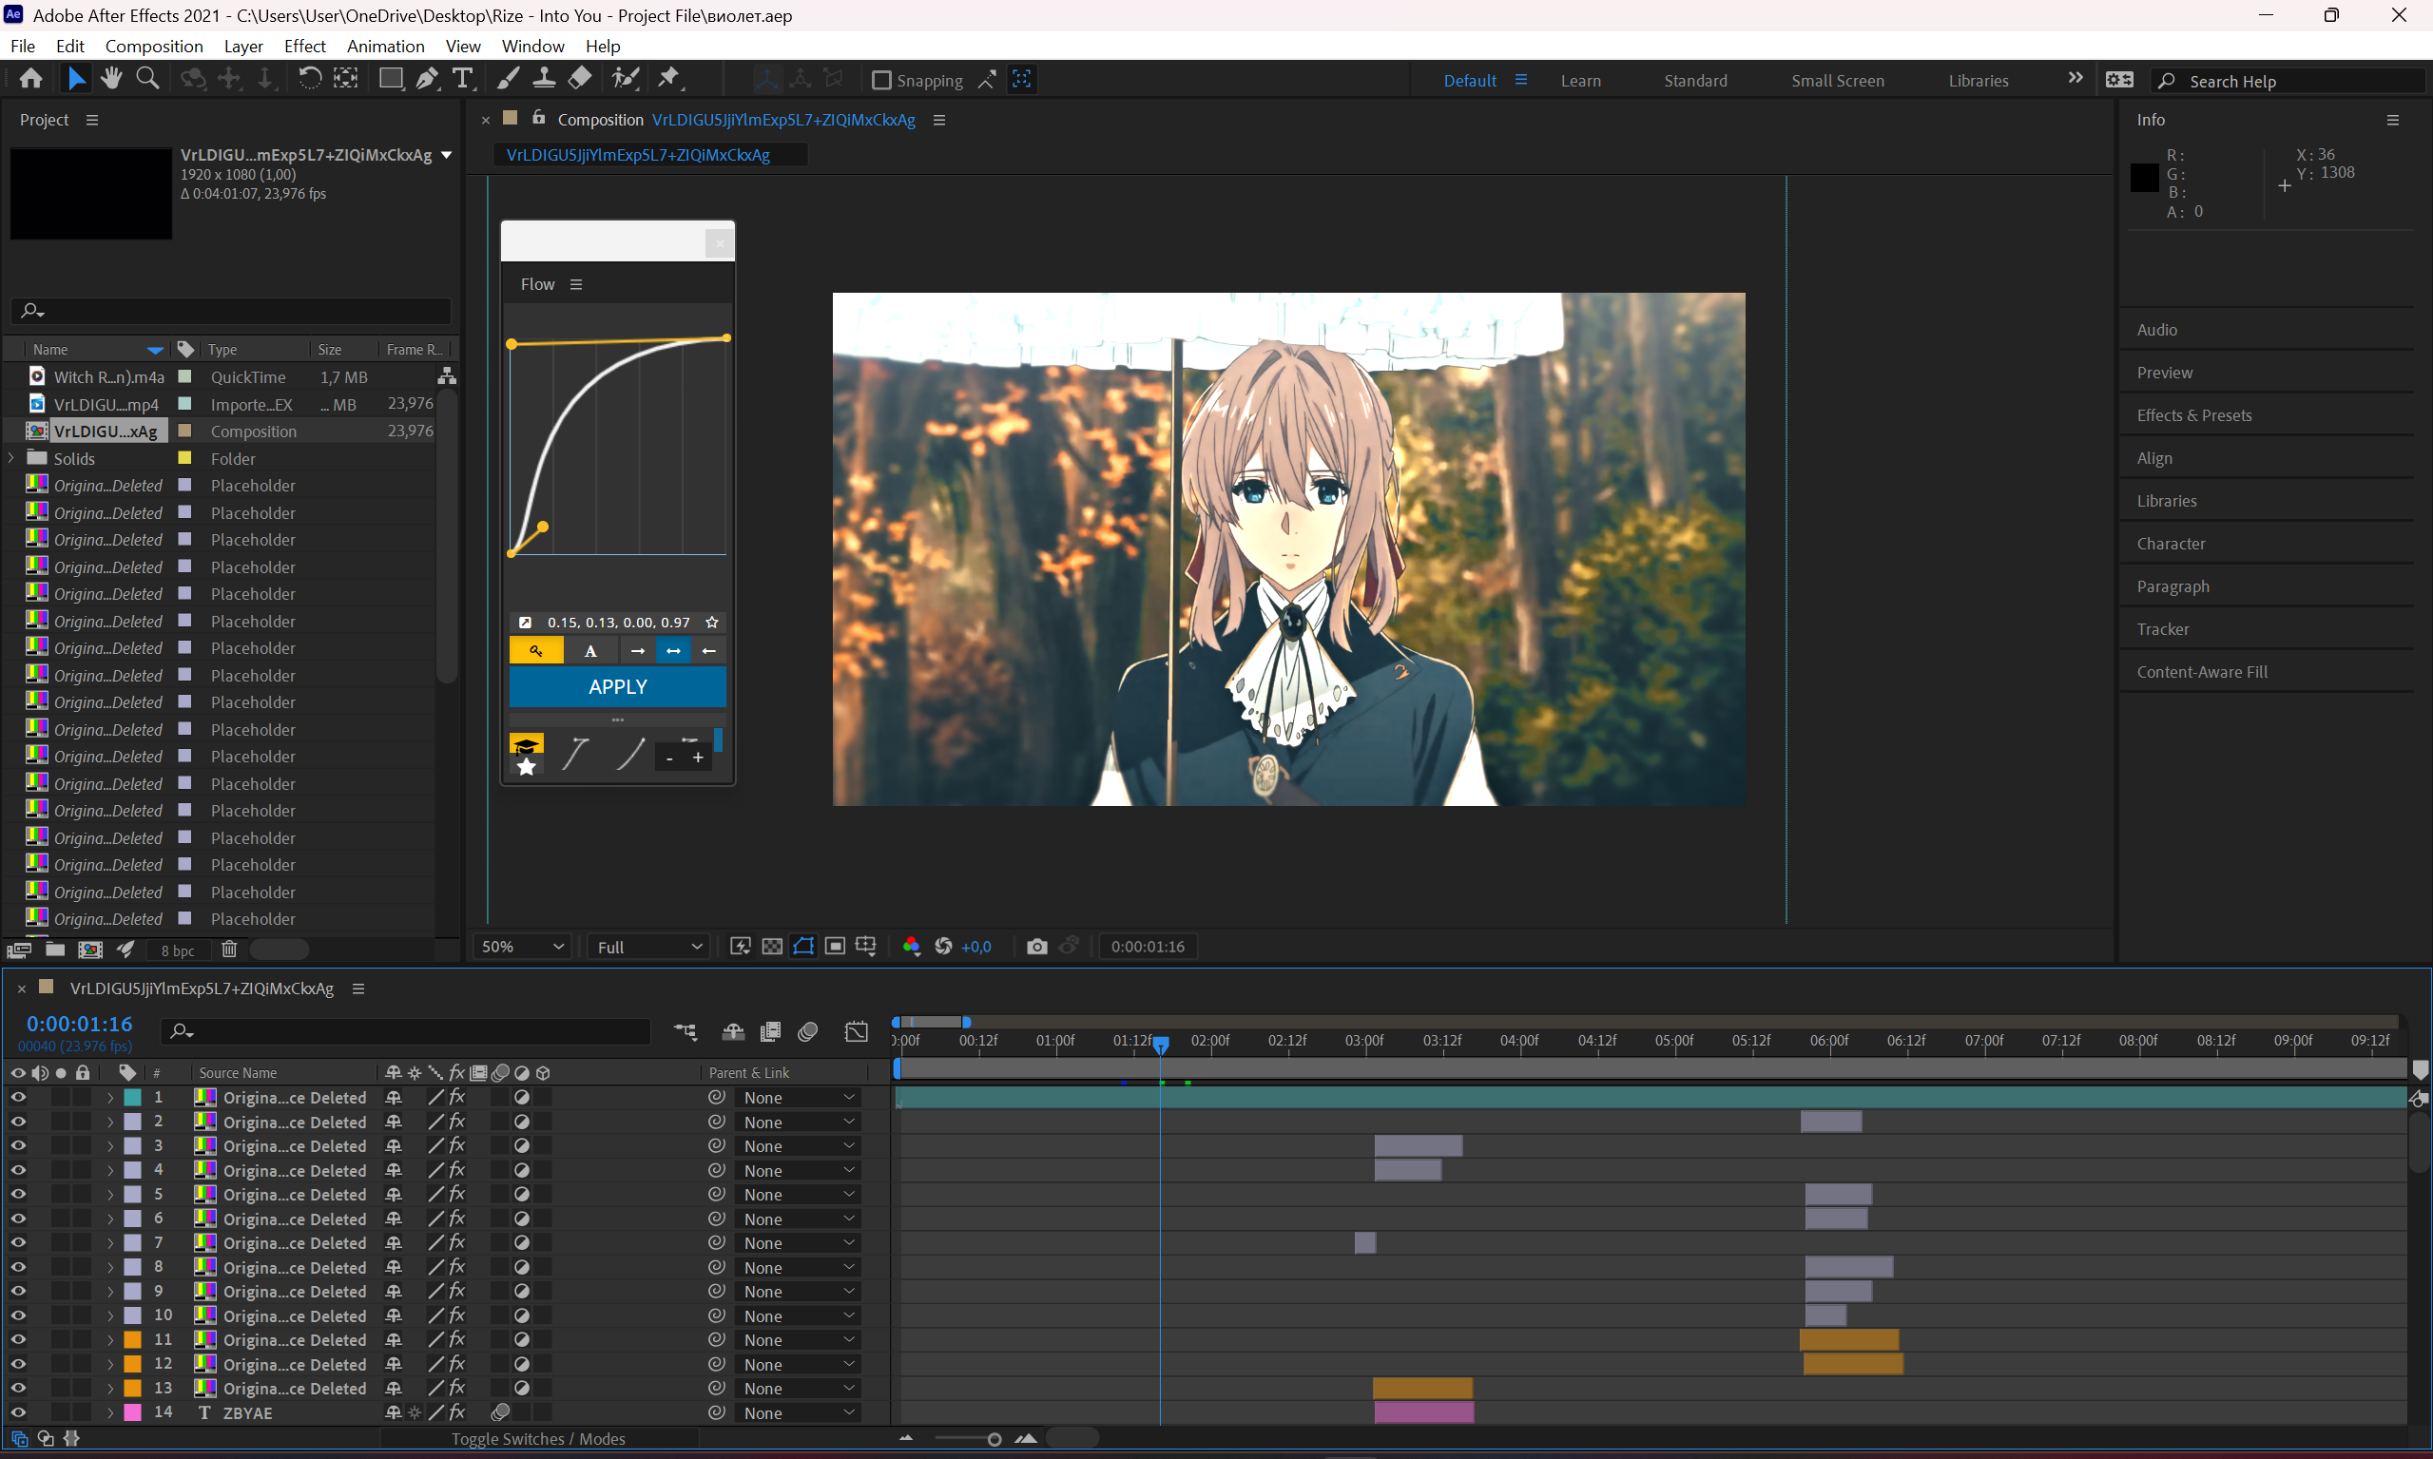This screenshot has width=2433, height=1459.
Task: Enable the Snapping checkbox
Action: coord(881,80)
